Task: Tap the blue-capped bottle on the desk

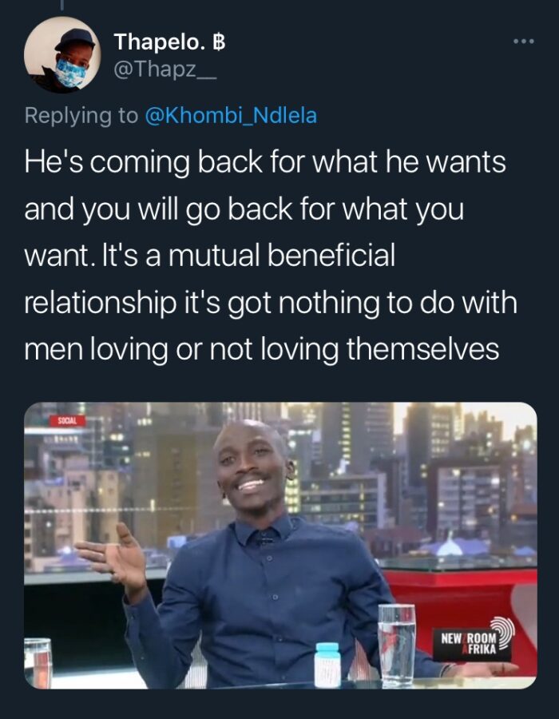Action: point(327,665)
